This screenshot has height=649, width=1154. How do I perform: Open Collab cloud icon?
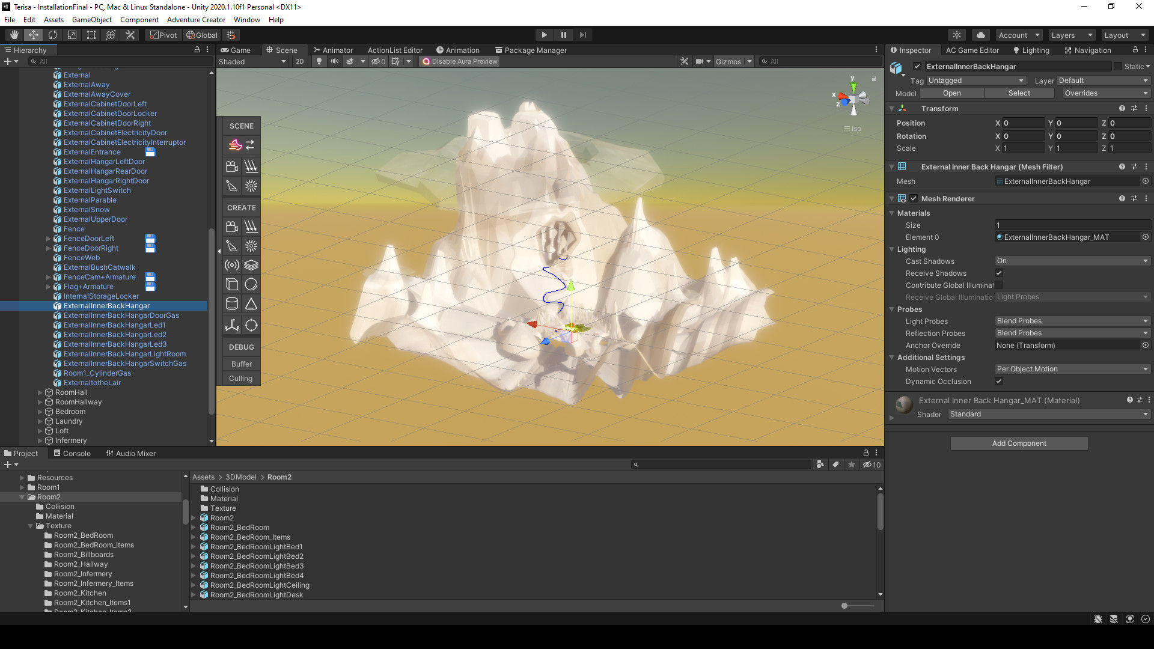click(980, 35)
